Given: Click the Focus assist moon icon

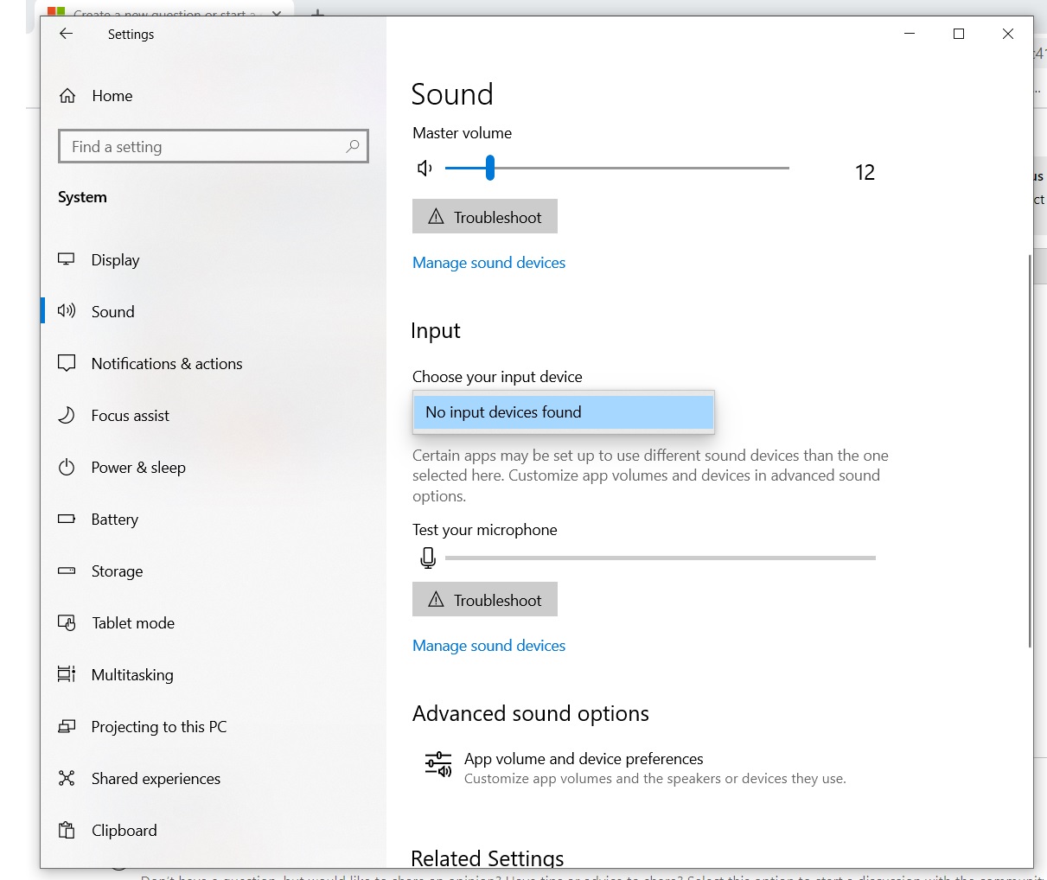Looking at the screenshot, I should pyautogui.click(x=67, y=415).
